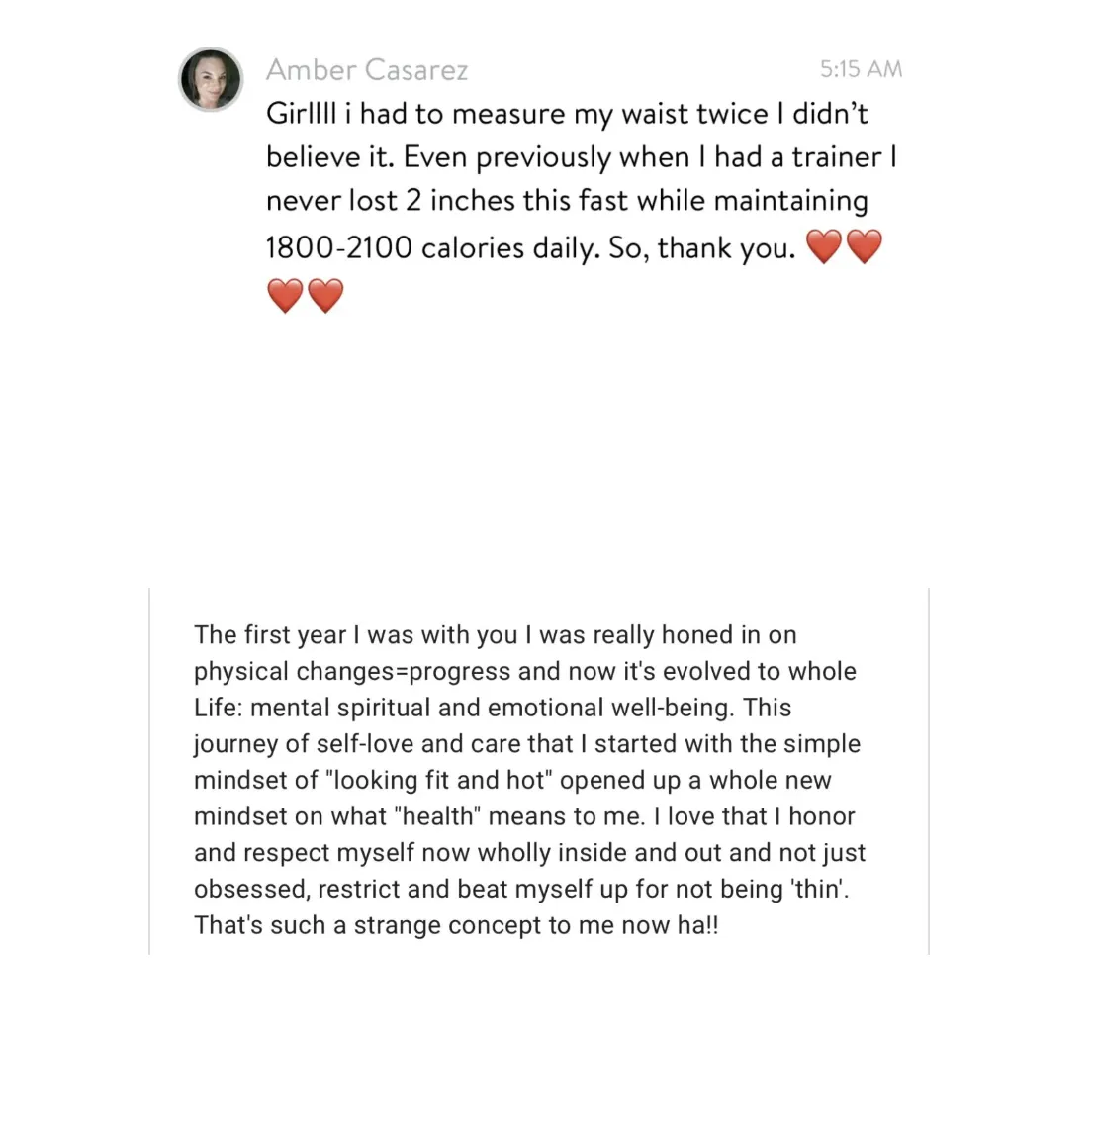Click the quoted word "health" in the testimonial

(x=437, y=816)
